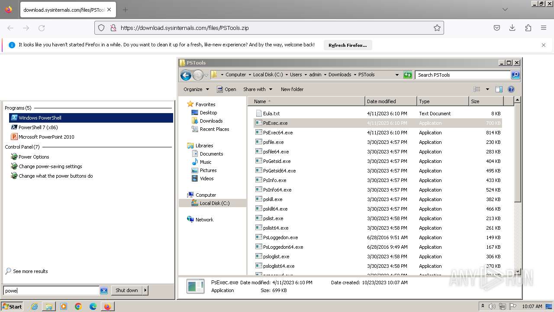The height and width of the screenshot is (312, 554).
Task: Select PsLoggedon.exe file
Action: 280,237
